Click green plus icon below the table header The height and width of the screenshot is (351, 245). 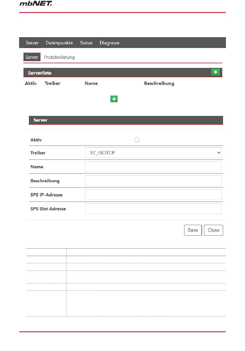(x=114, y=99)
